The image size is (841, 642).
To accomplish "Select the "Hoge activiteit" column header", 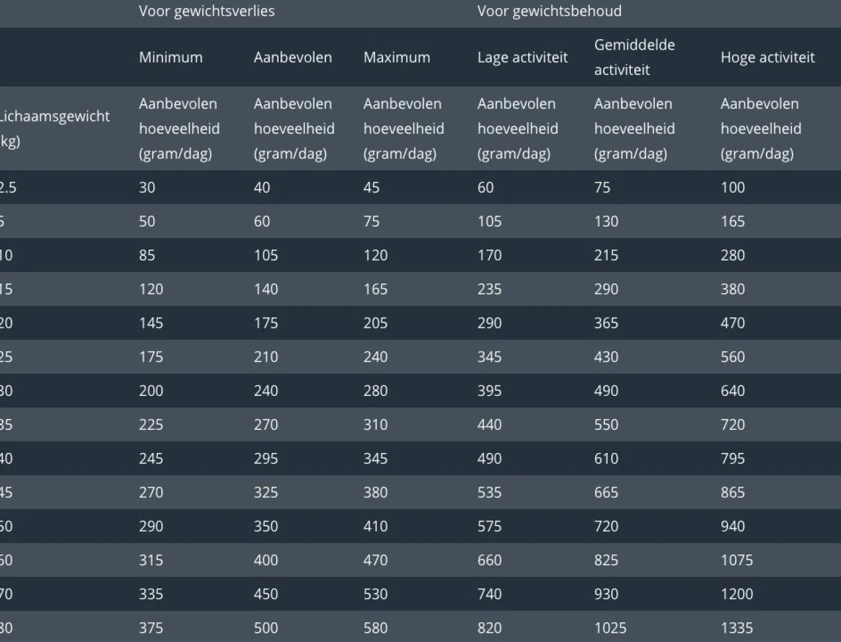I will pos(767,58).
